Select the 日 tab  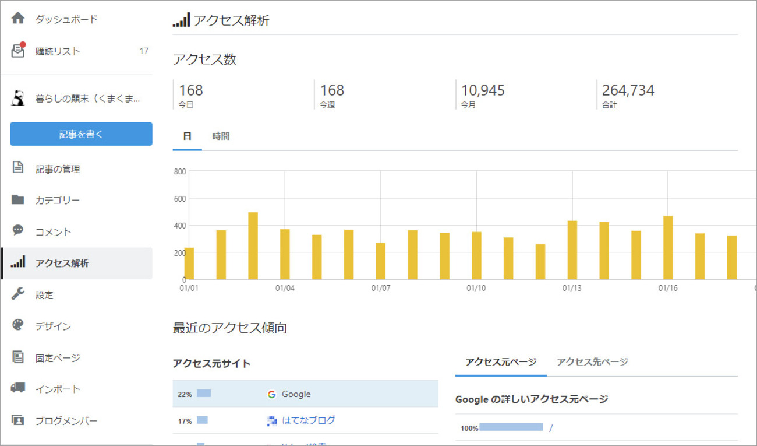187,136
